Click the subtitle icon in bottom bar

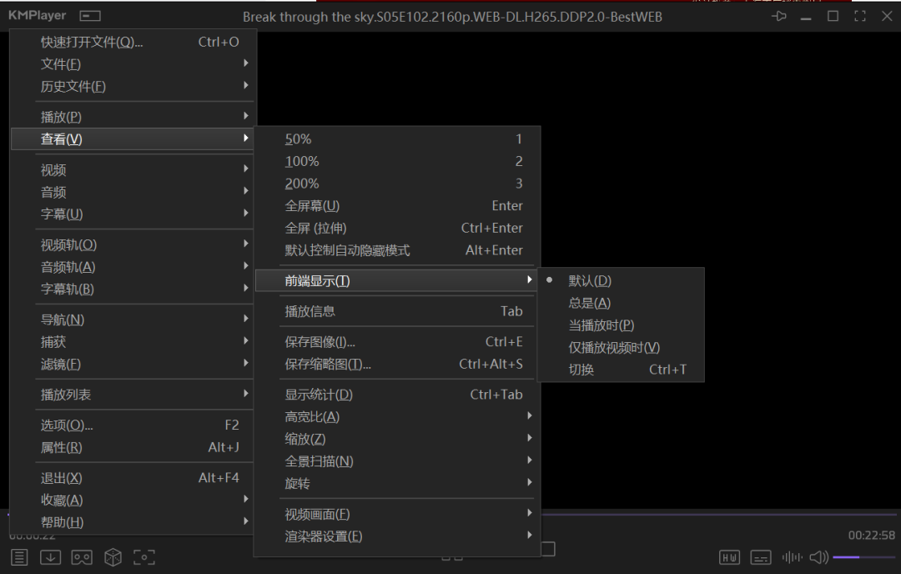coord(760,557)
